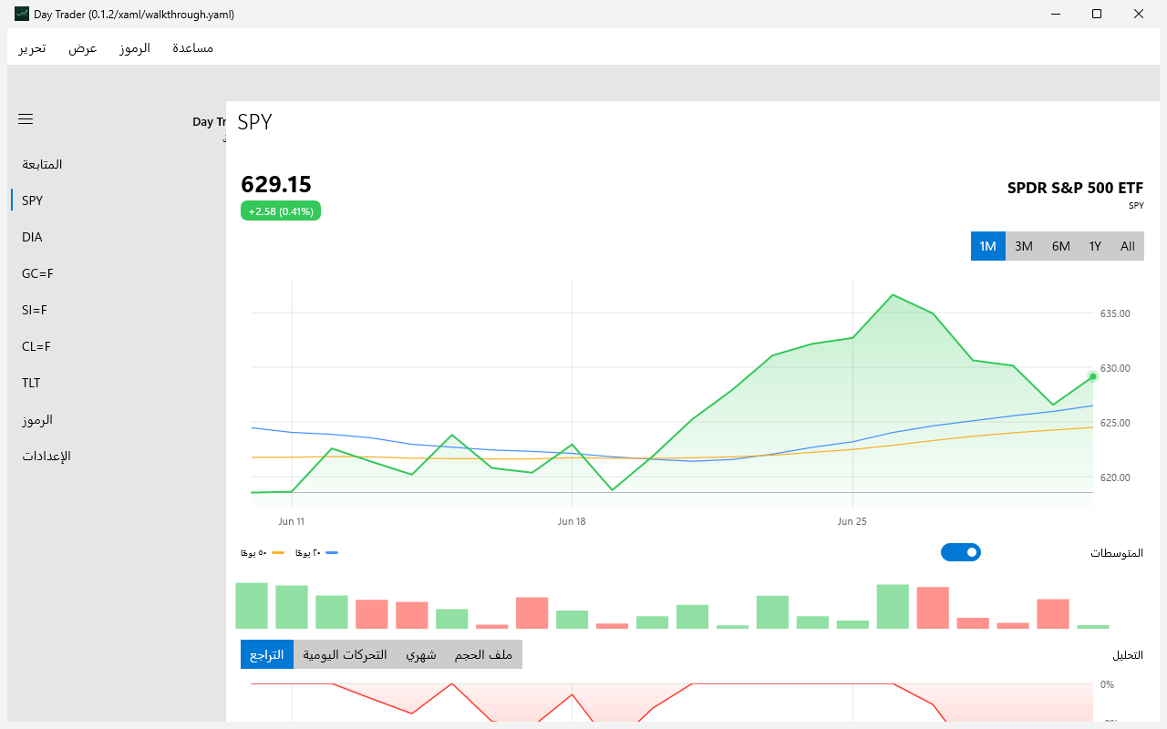
Task: Click the tallest leftmost green volume bar
Action: (252, 605)
